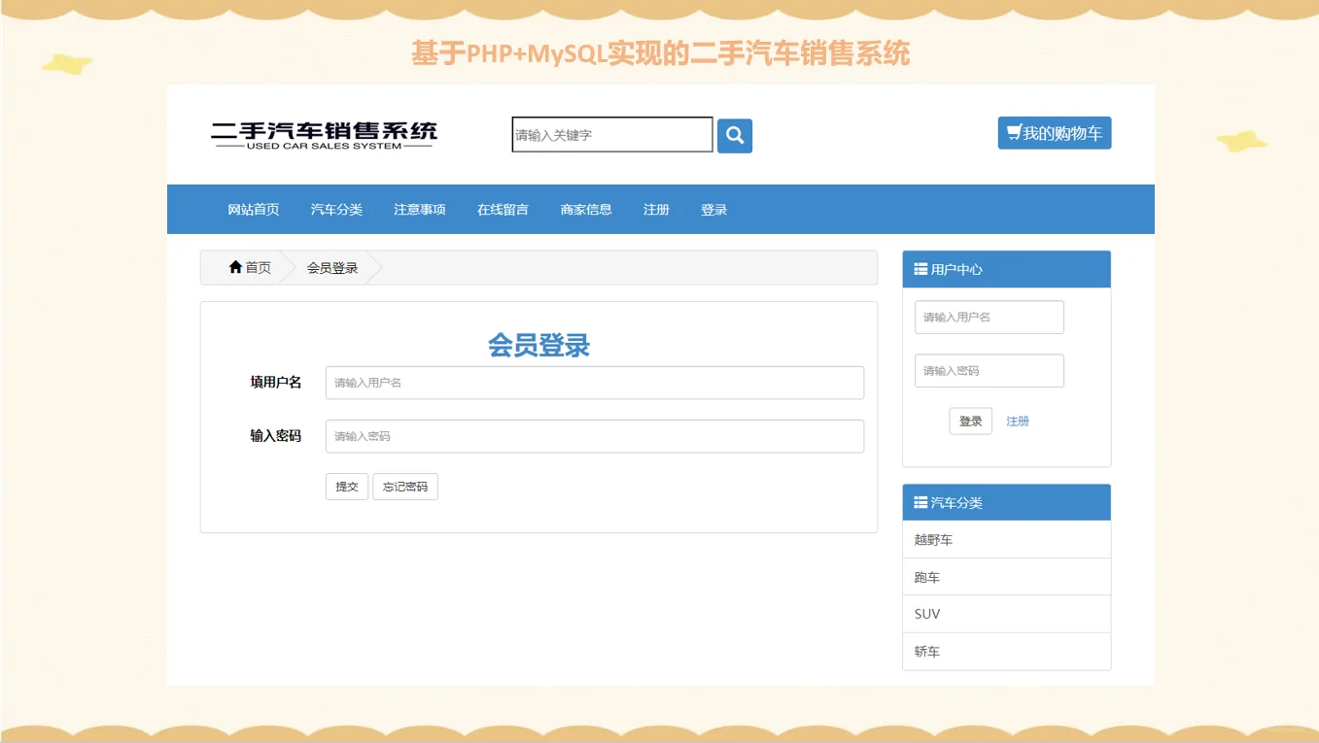Click the 汽车分类 panel header icon

pos(920,502)
